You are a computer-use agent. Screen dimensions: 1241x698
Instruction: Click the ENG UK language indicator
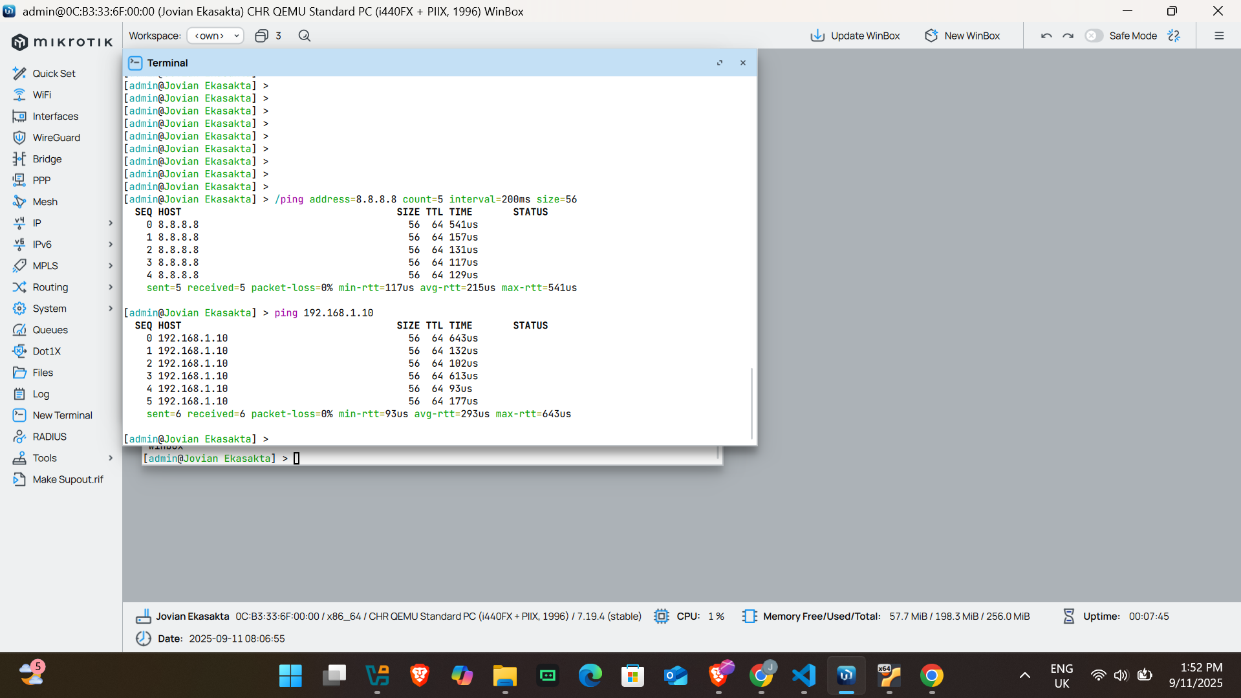(x=1061, y=675)
